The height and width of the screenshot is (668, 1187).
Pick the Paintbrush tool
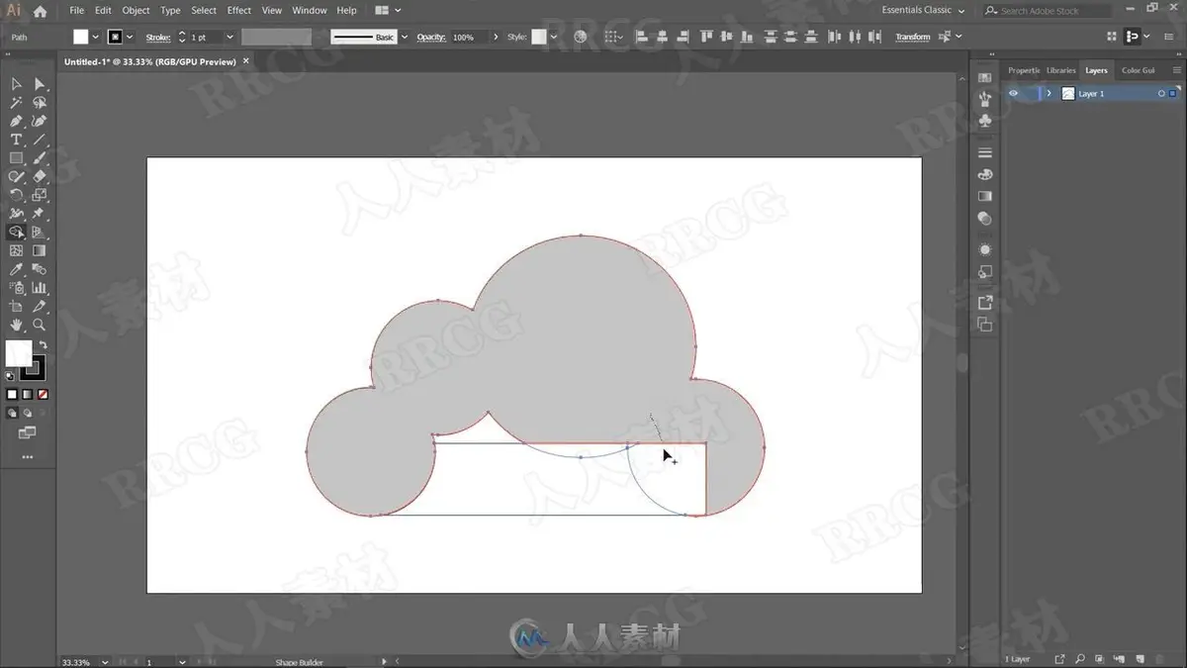pos(40,158)
